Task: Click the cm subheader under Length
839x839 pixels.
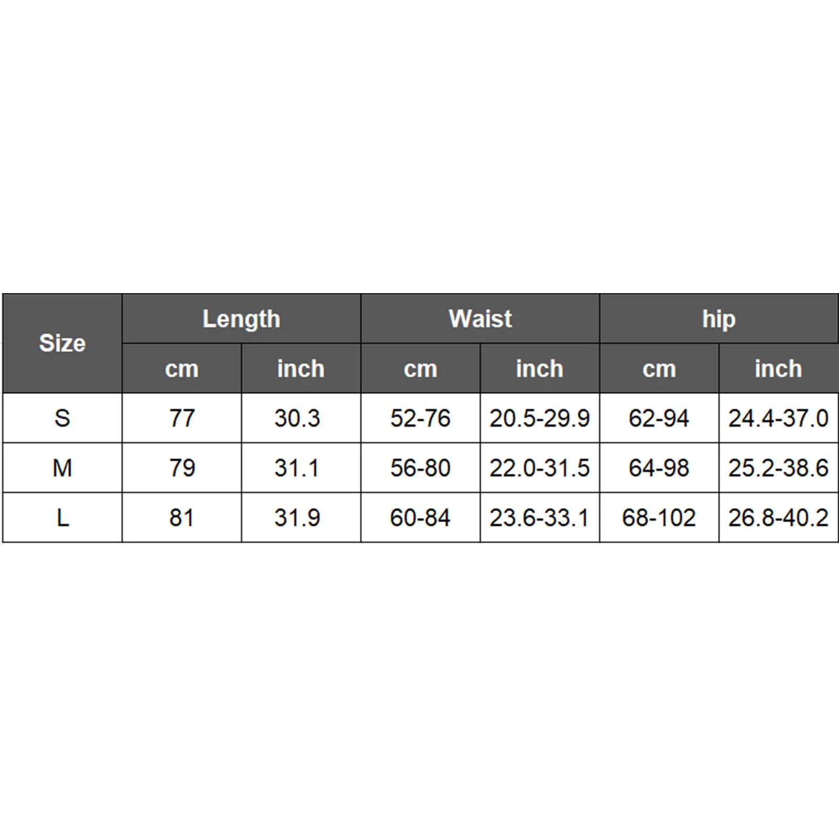Action: (x=181, y=369)
